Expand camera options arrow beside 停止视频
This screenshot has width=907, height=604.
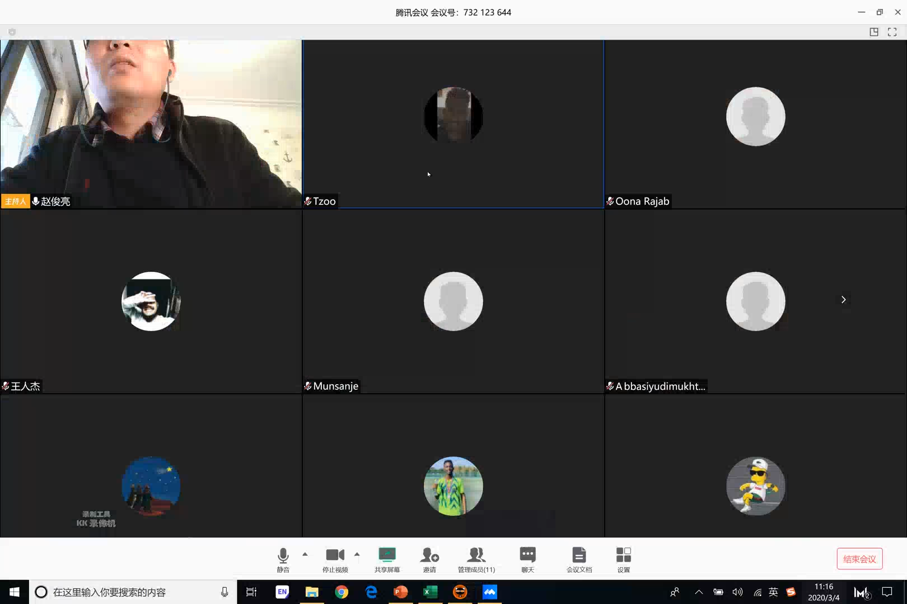pyautogui.click(x=357, y=554)
